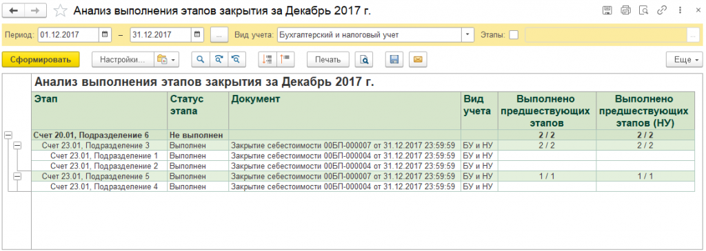Click the find magnifier icon
706x251 pixels.
coord(201,60)
